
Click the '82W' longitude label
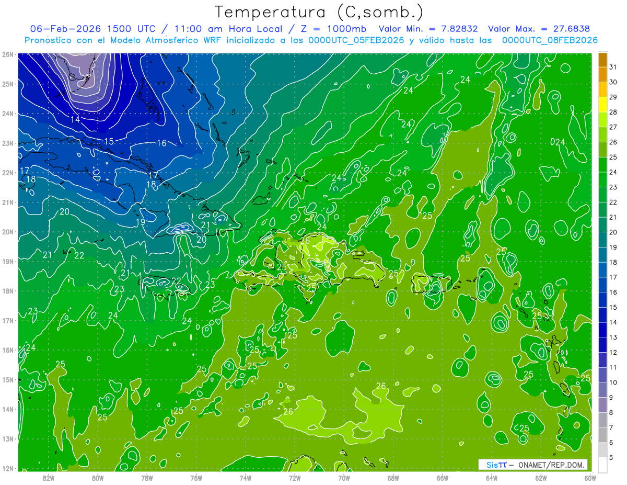click(49, 478)
